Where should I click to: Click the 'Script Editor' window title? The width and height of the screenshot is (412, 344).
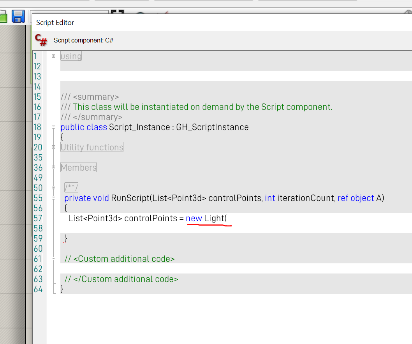[x=55, y=23]
